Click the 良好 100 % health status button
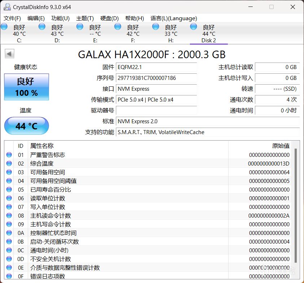The image size is (304, 283). [27, 87]
